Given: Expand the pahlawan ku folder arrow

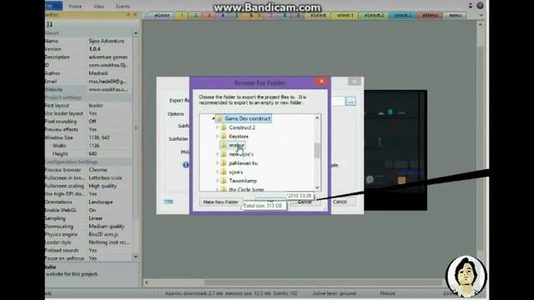Looking at the screenshot, I should pos(218,163).
